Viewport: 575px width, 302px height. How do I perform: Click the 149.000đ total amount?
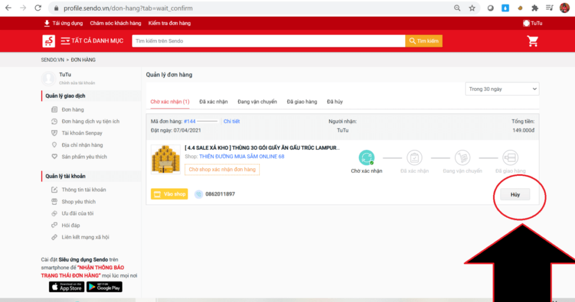click(x=523, y=130)
